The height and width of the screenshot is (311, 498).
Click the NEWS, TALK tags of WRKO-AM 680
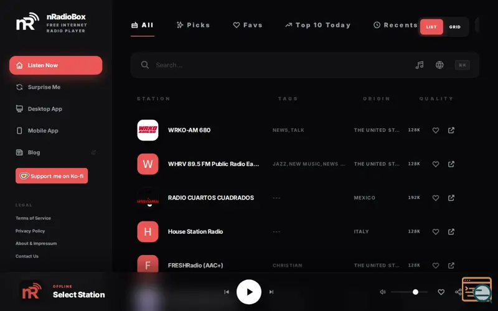click(x=288, y=130)
